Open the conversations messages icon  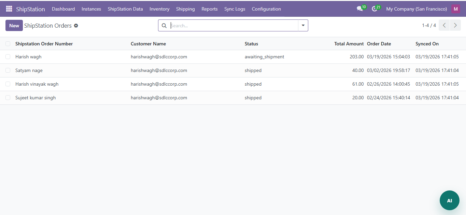click(x=360, y=9)
